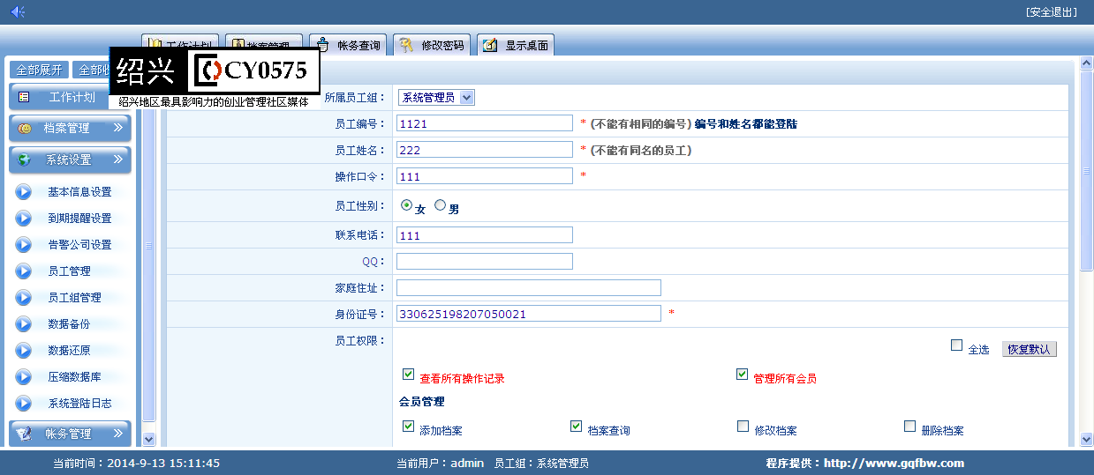Open the www.gqfbw.com link in footer
This screenshot has width=1094, height=475.
(894, 463)
